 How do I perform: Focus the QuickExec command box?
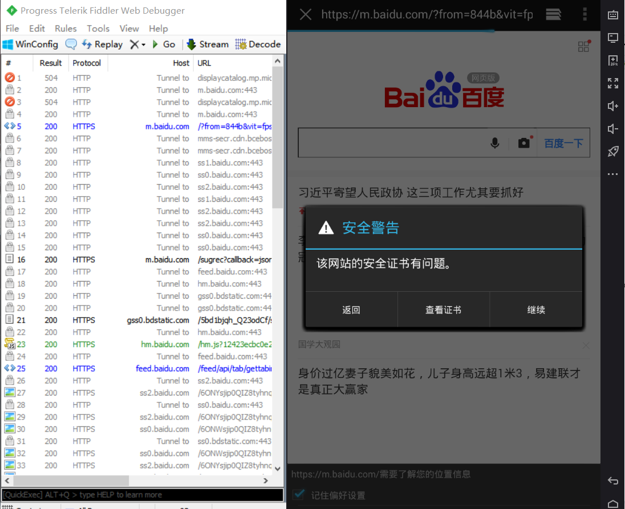point(143,495)
